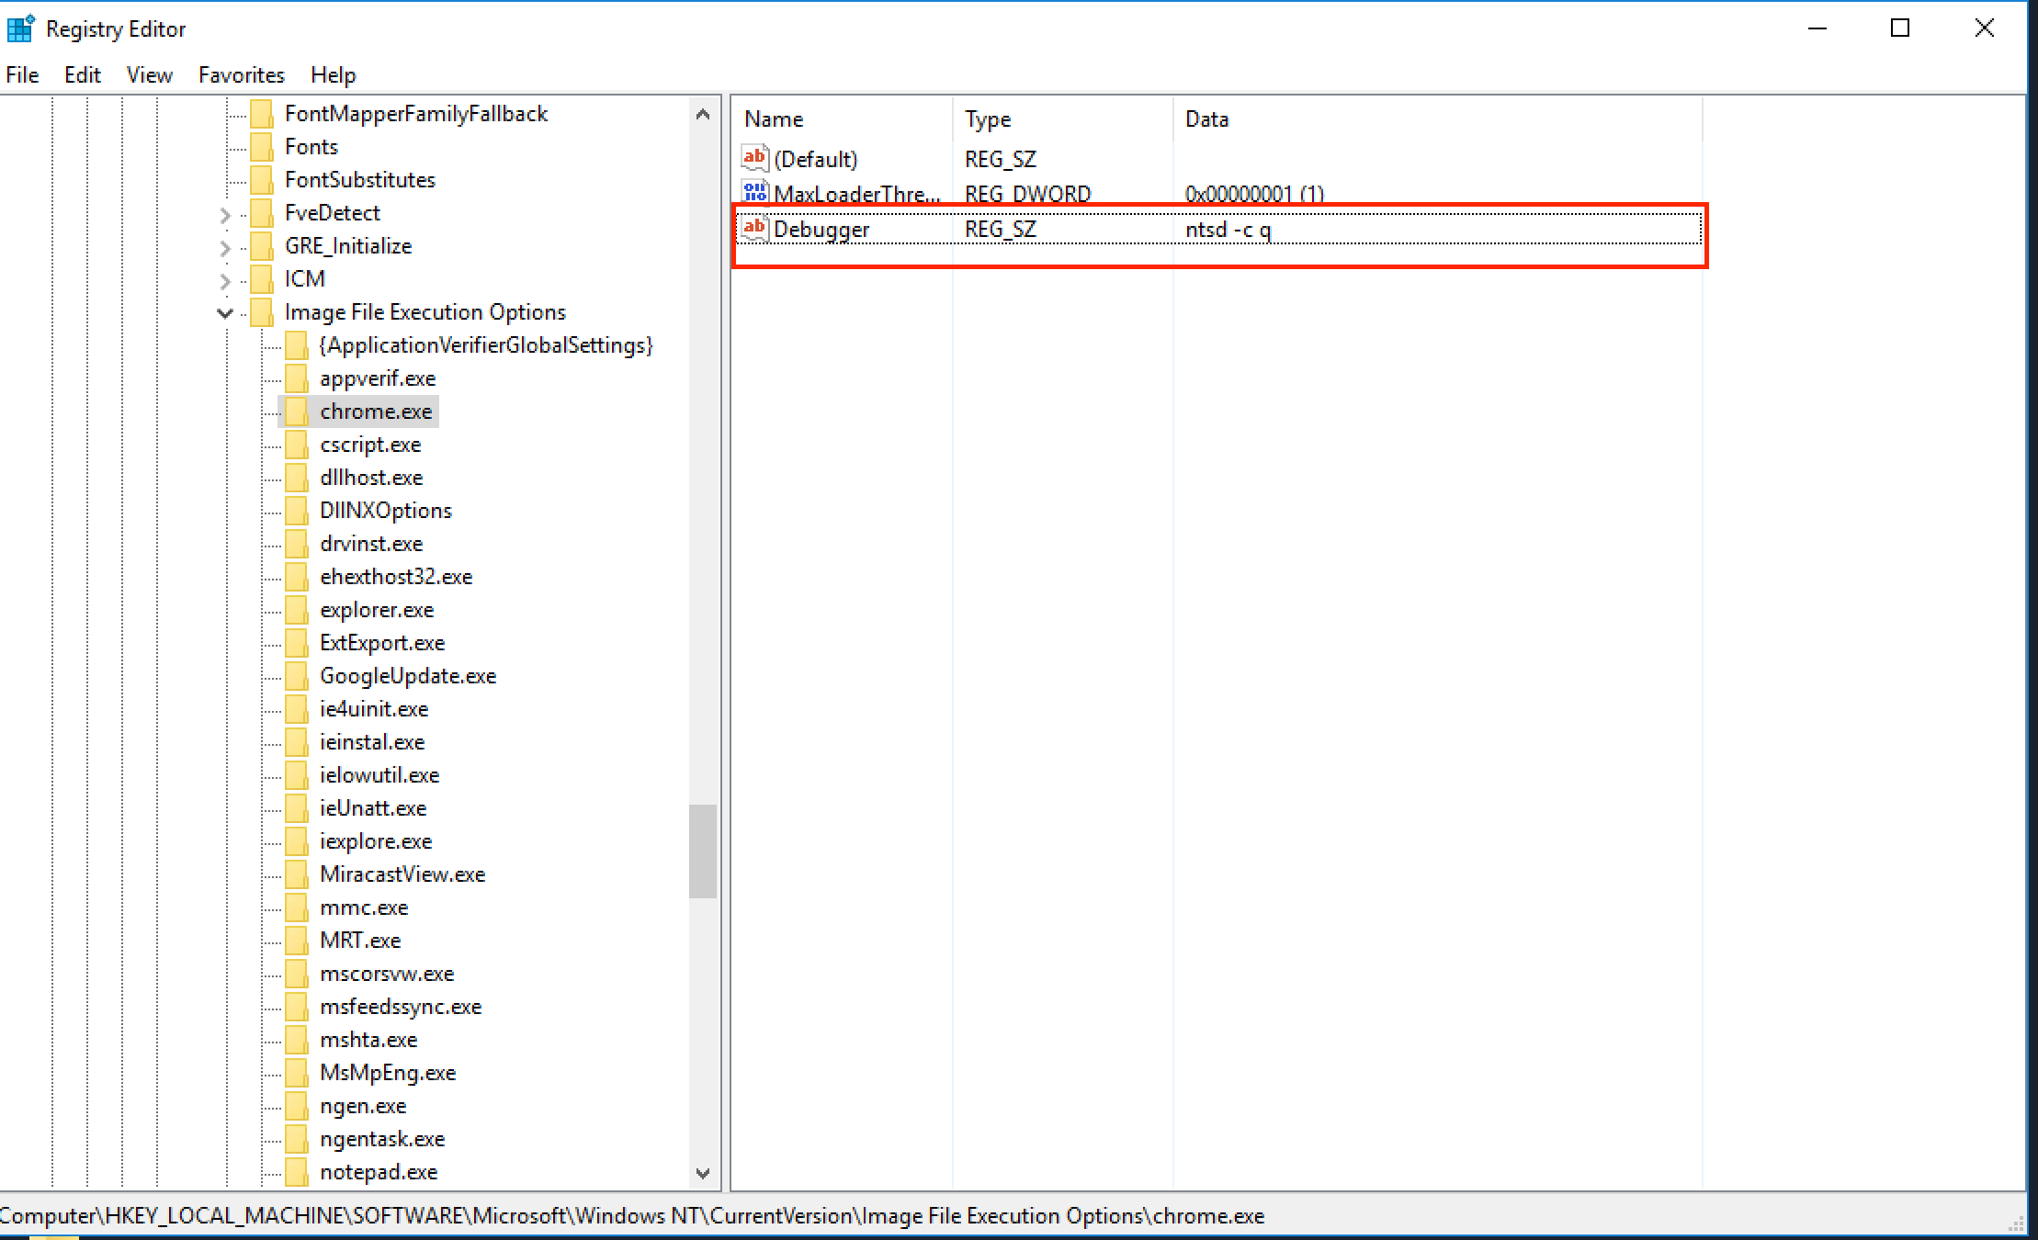Open the View menu
Screen dimensions: 2038x1240
[x=150, y=75]
